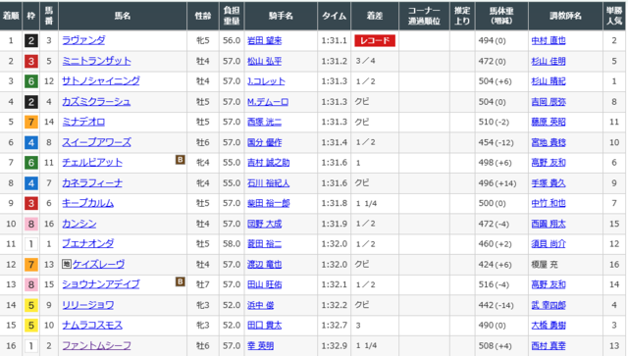The image size is (628, 356).
Task: Click the タイム column header
Action: [x=334, y=16]
